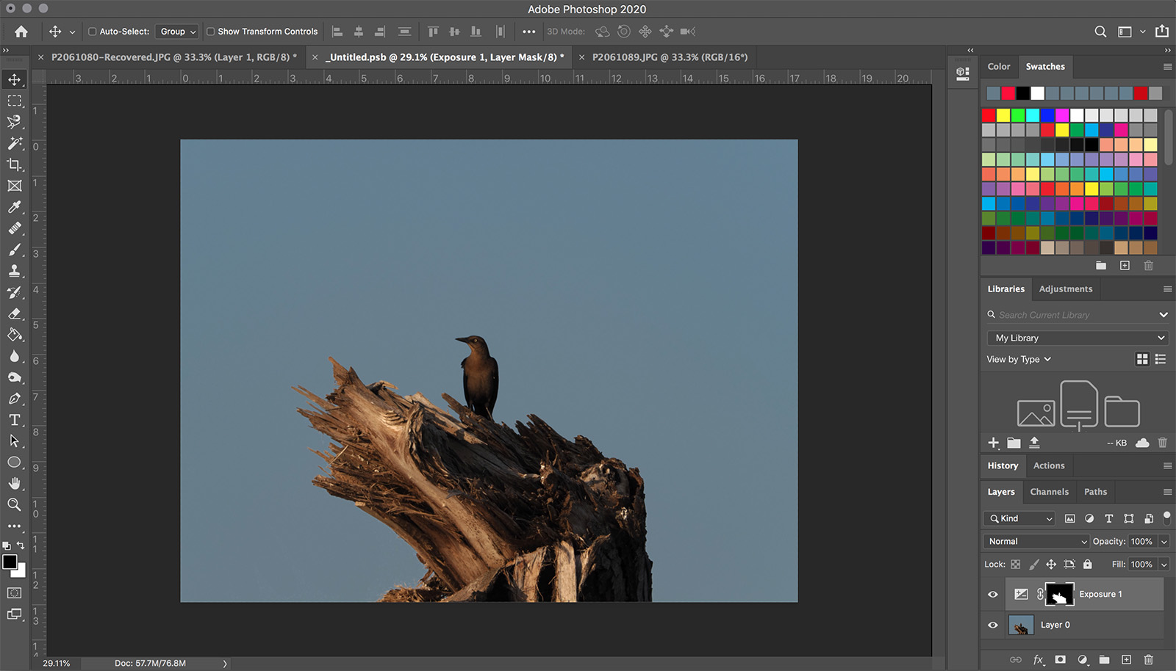Select the Paint Bucket tool

click(14, 335)
